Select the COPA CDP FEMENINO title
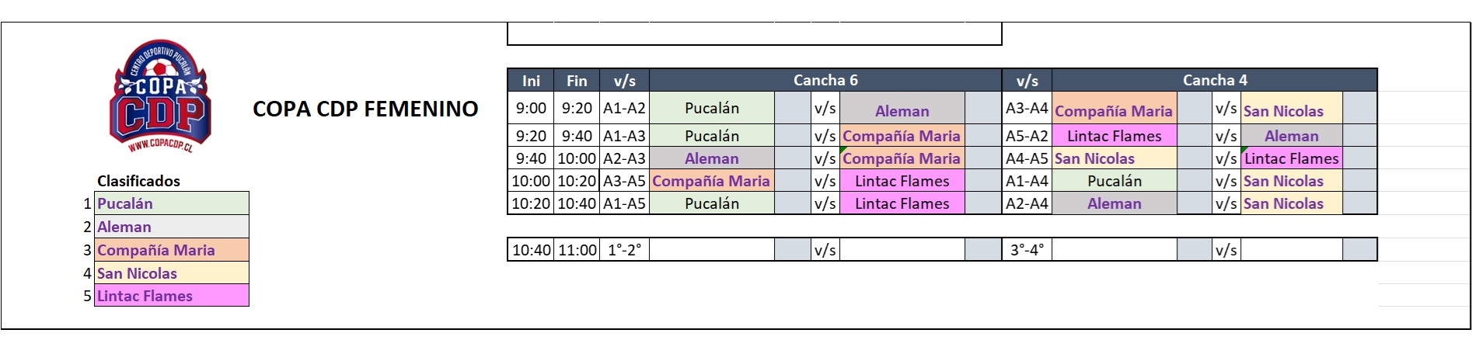This screenshot has width=1472, height=347. (x=365, y=109)
